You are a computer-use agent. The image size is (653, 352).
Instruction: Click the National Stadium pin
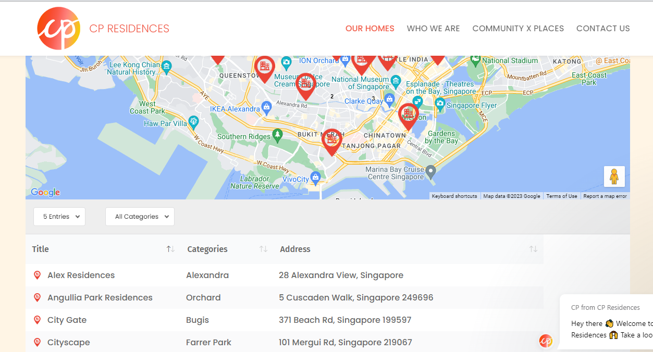point(475,60)
